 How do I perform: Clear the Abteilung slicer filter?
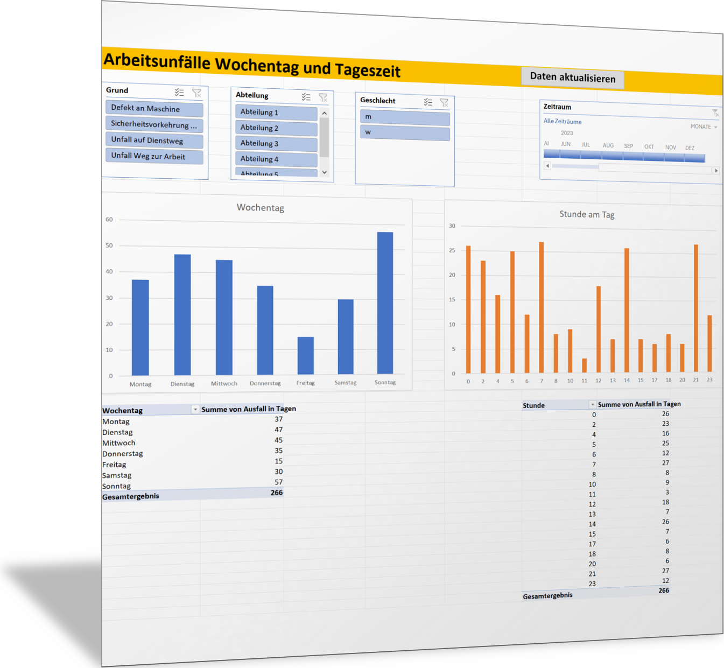pos(323,97)
